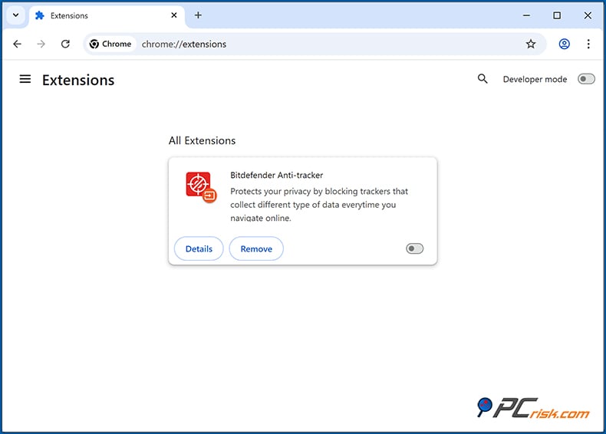Select the Extensions browser tab
This screenshot has height=434, width=606.
click(100, 15)
